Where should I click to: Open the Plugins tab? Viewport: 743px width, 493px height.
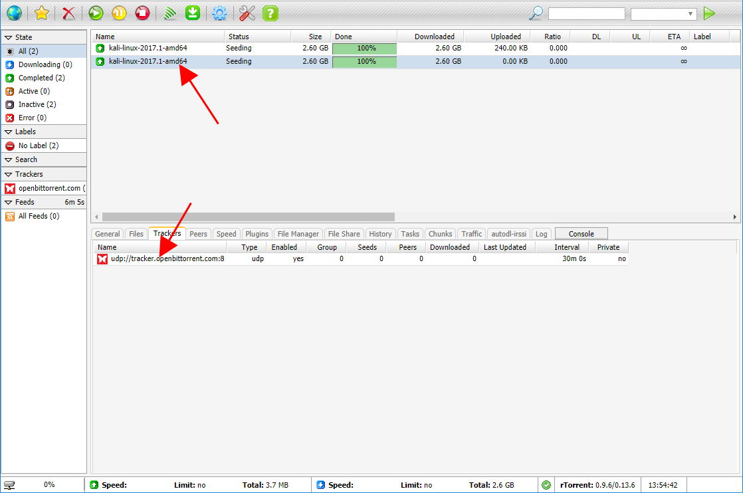[257, 233]
